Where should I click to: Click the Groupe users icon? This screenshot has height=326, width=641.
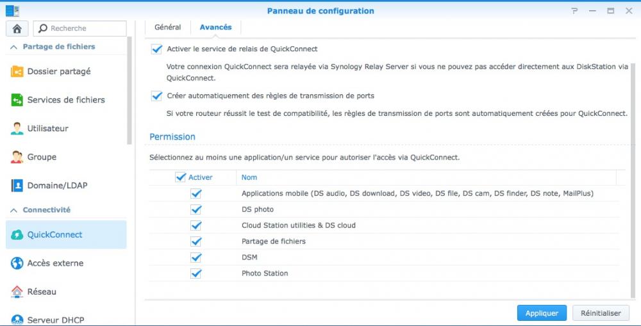point(17,157)
